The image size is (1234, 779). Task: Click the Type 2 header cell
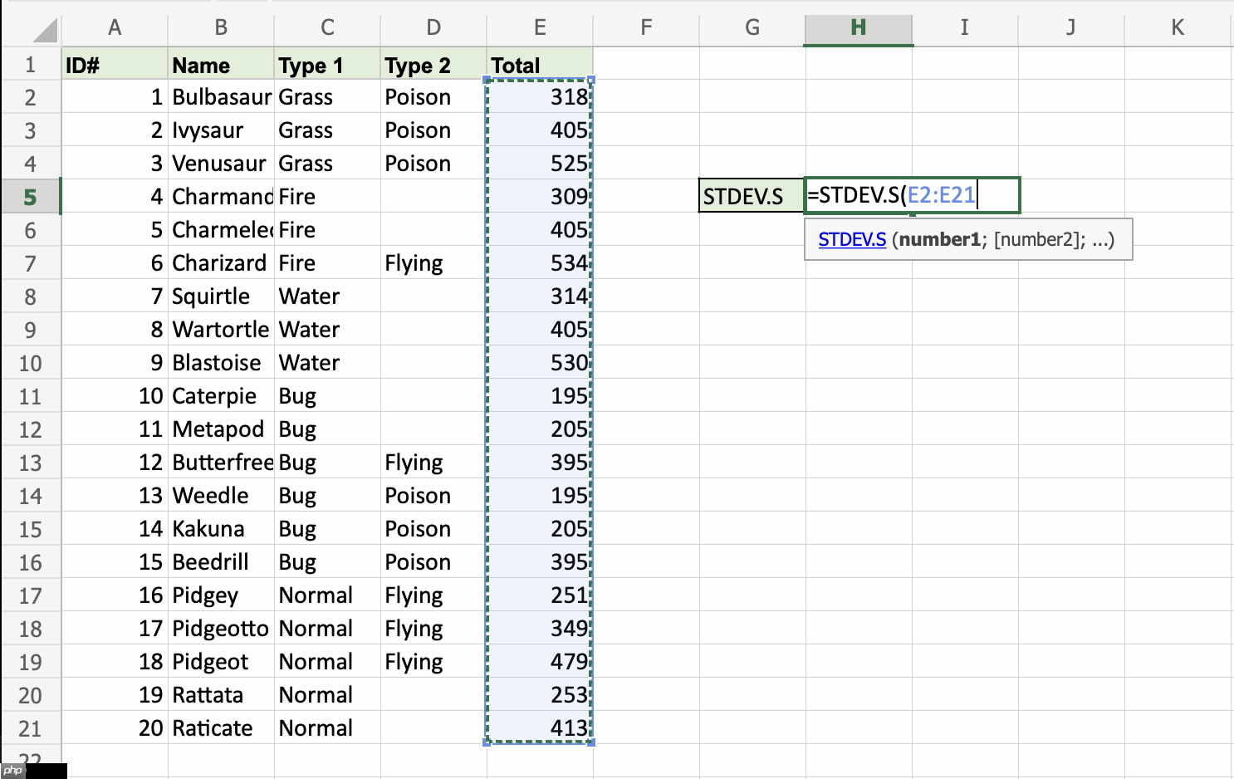click(433, 64)
